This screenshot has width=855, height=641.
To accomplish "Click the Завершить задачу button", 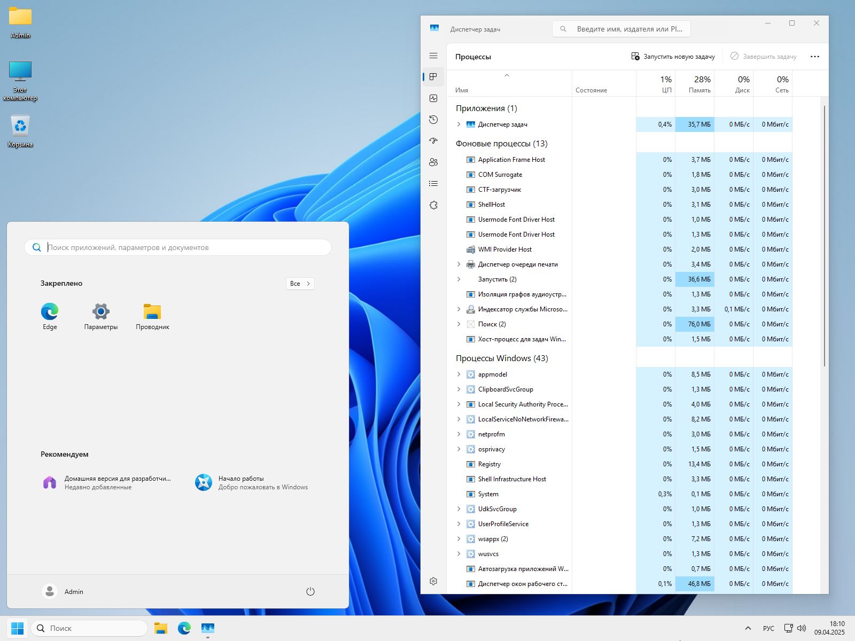I will point(763,57).
